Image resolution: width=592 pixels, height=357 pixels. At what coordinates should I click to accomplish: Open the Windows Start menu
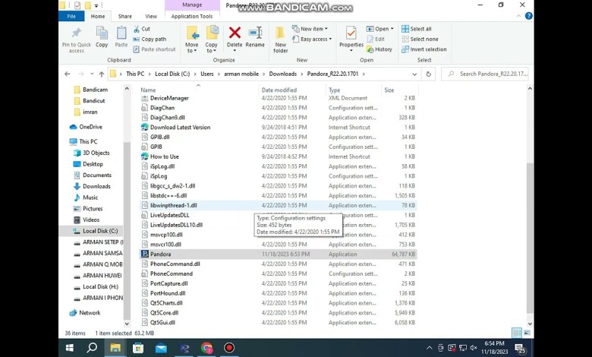[x=70, y=348]
